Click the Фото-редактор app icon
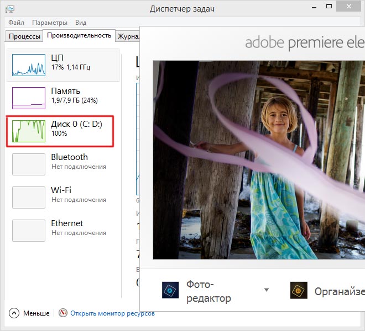365x331 pixels. (170, 290)
